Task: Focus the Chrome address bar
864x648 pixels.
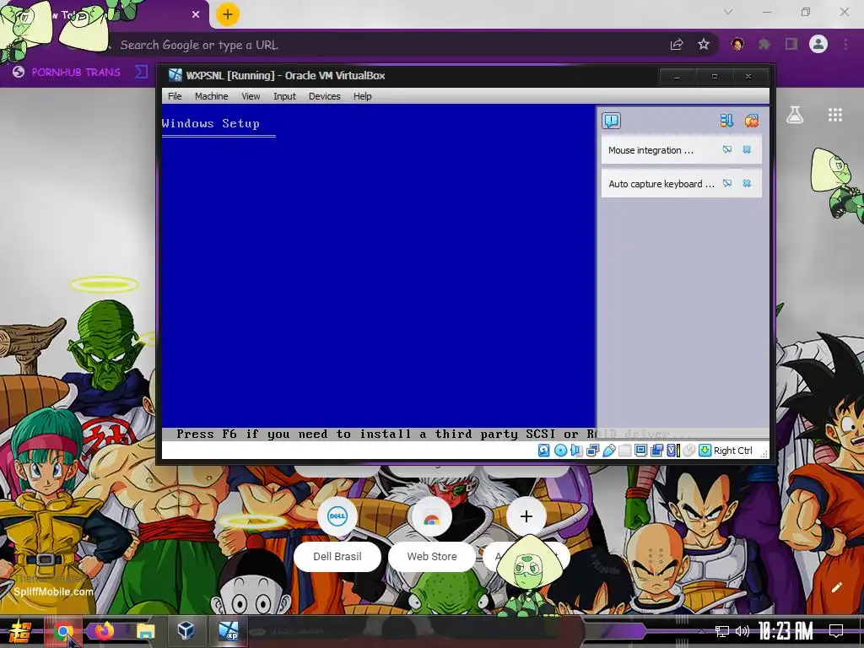Action: (x=386, y=45)
